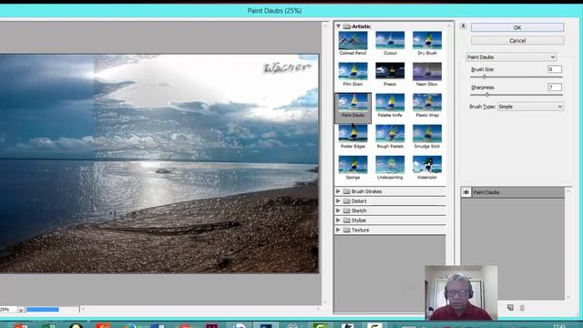583x328 pixels.
Task: Choose the Watercolor filter thumbnail
Action: point(427,165)
